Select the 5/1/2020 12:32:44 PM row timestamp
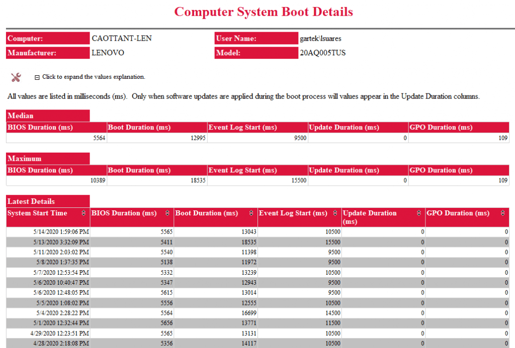The width and height of the screenshot is (515, 348). (x=61, y=323)
